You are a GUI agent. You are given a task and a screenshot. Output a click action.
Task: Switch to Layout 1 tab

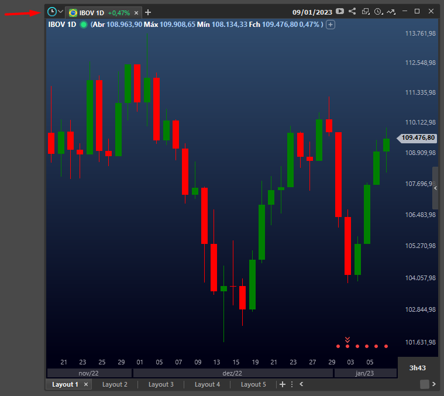tap(65, 384)
